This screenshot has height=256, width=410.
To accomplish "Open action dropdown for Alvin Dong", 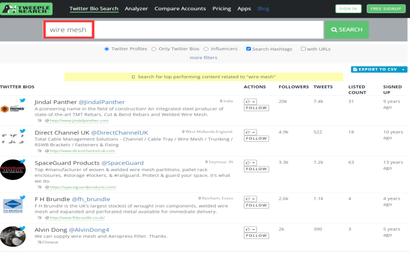I will click(x=250, y=229).
